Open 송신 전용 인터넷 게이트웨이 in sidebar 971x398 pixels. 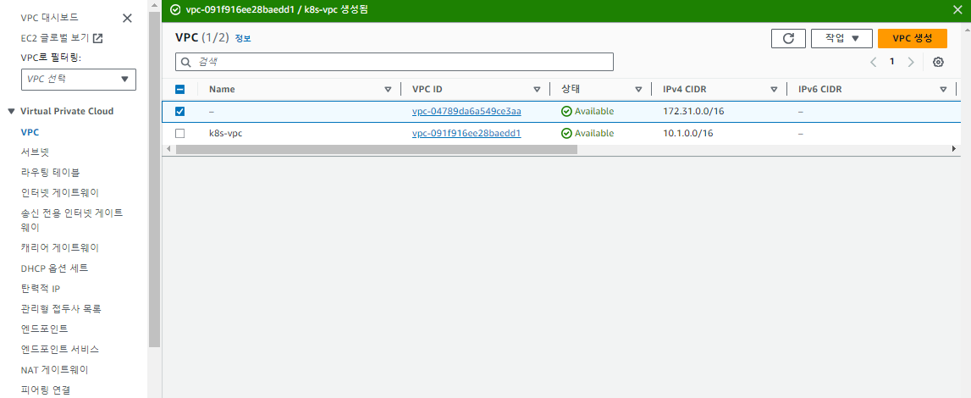pyautogui.click(x=71, y=219)
